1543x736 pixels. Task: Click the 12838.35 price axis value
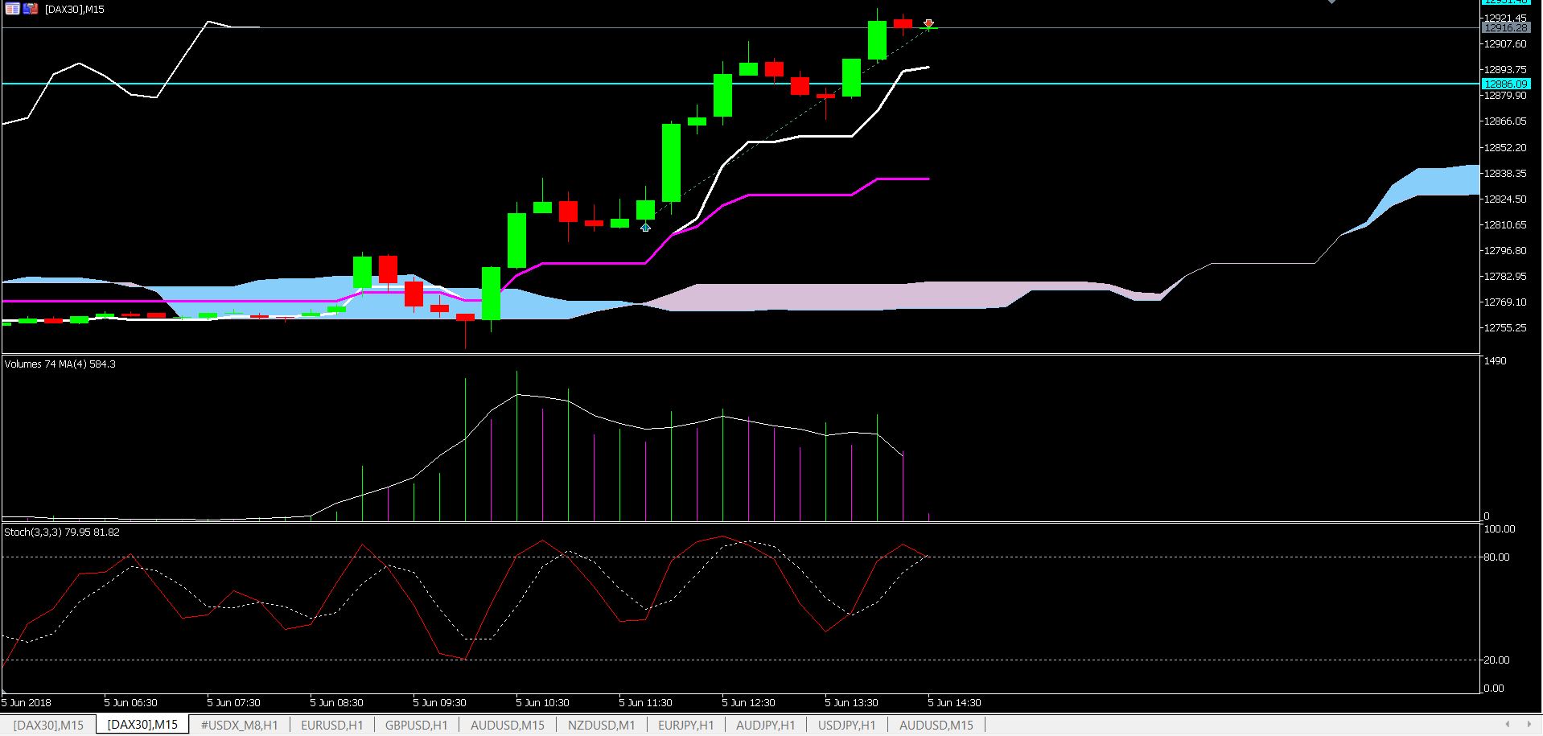pyautogui.click(x=1505, y=174)
